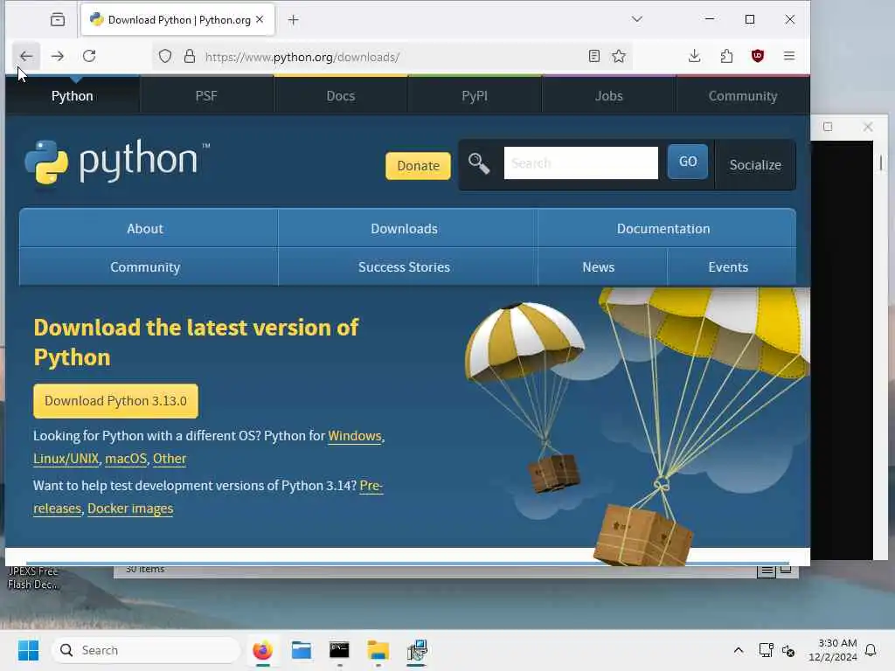Open the Community main menu item

145,267
